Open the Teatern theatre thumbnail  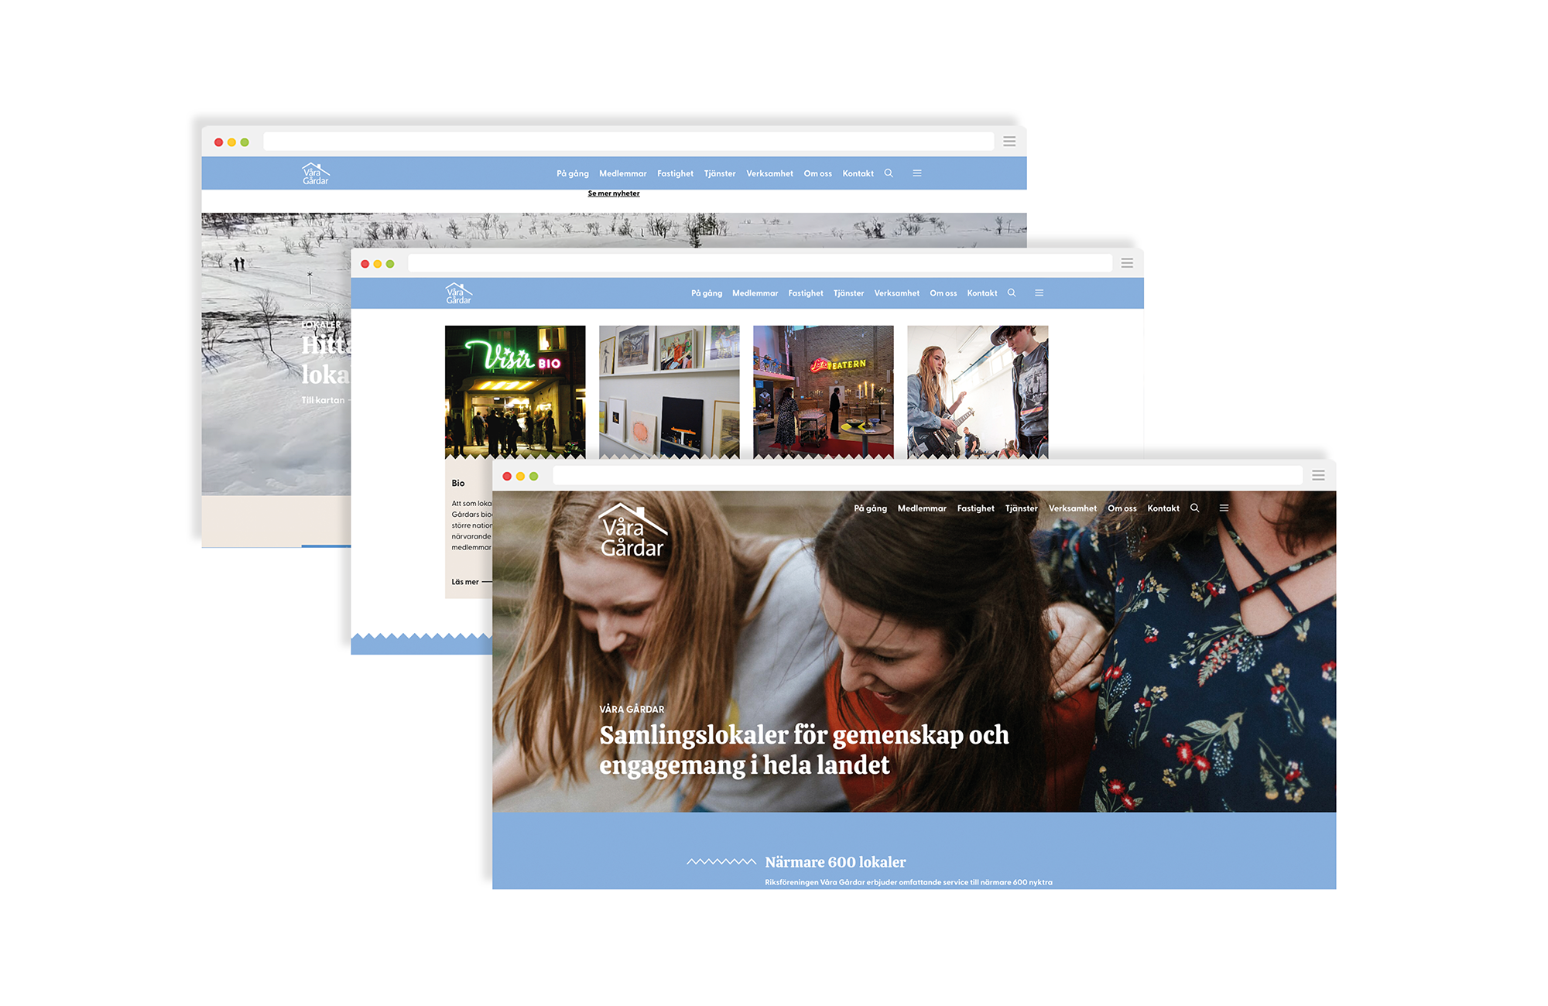[823, 392]
